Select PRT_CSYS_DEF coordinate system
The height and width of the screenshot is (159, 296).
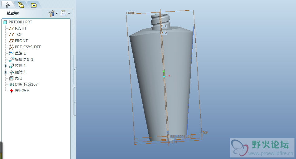(28, 47)
